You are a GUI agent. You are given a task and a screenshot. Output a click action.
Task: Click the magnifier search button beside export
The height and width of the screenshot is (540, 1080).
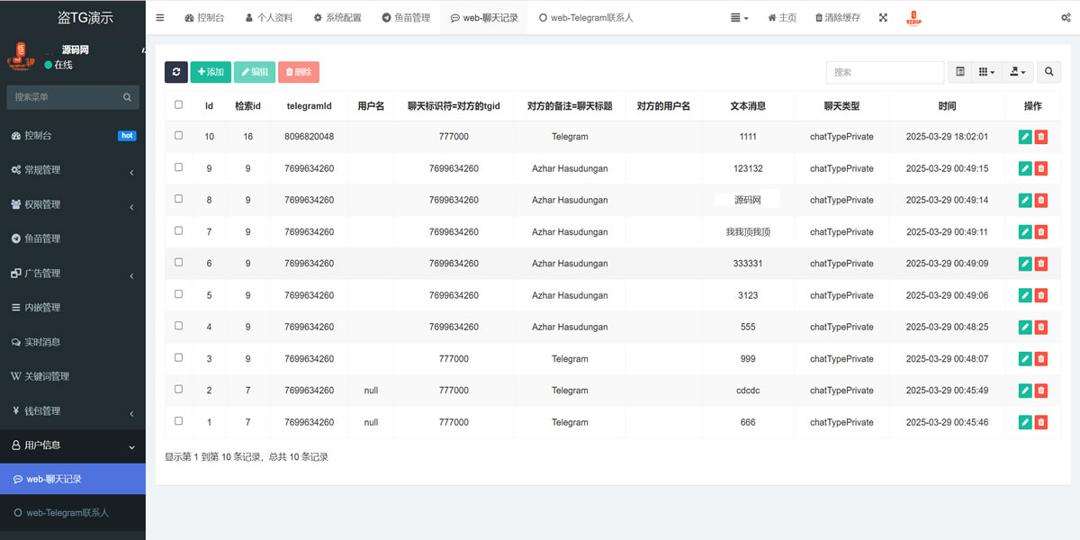click(x=1048, y=72)
